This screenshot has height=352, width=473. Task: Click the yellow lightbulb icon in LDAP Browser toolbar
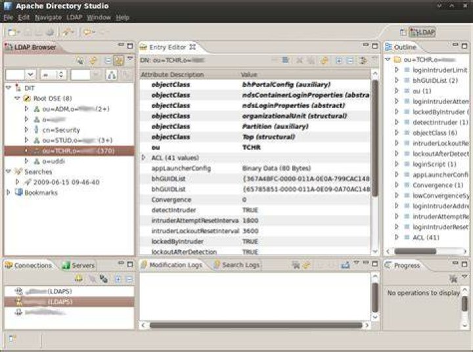[x=93, y=60]
